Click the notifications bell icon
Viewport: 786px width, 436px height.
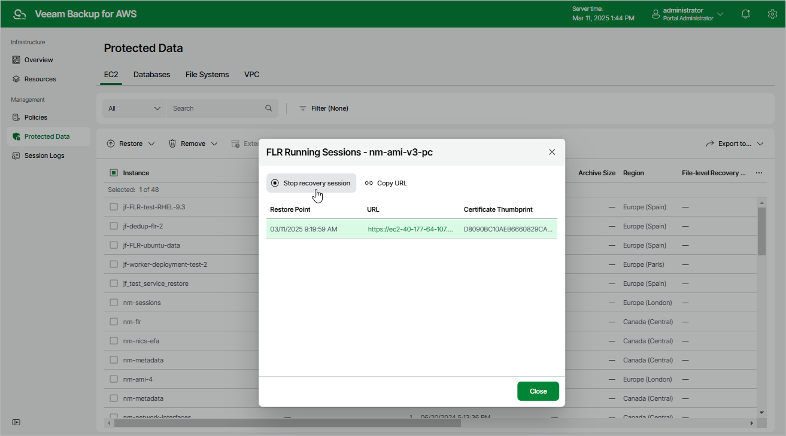tap(746, 14)
